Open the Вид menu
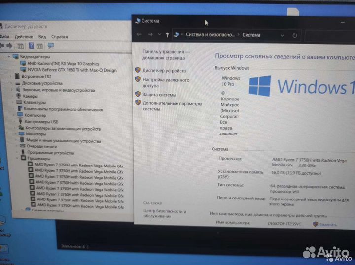 pyautogui.click(x=42, y=37)
